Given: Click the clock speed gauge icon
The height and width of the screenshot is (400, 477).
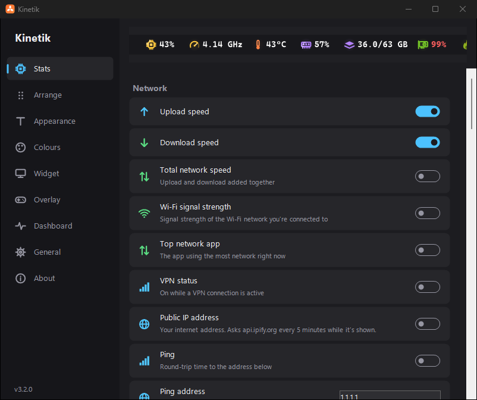Looking at the screenshot, I should pos(194,45).
